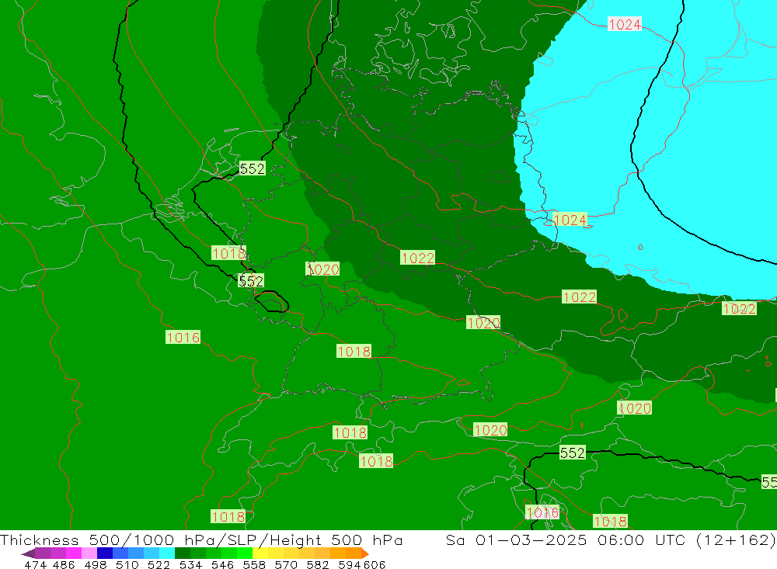This screenshot has height=569, width=777.
Task: Select the magenta legend color swatch
Action: pyautogui.click(x=74, y=553)
